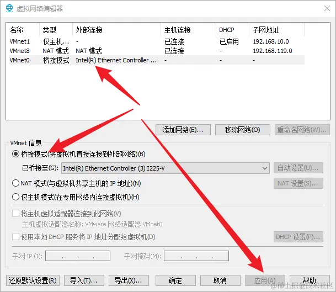
Task: Open the 已桥接至 adapter dropdown
Action: click(x=165, y=168)
